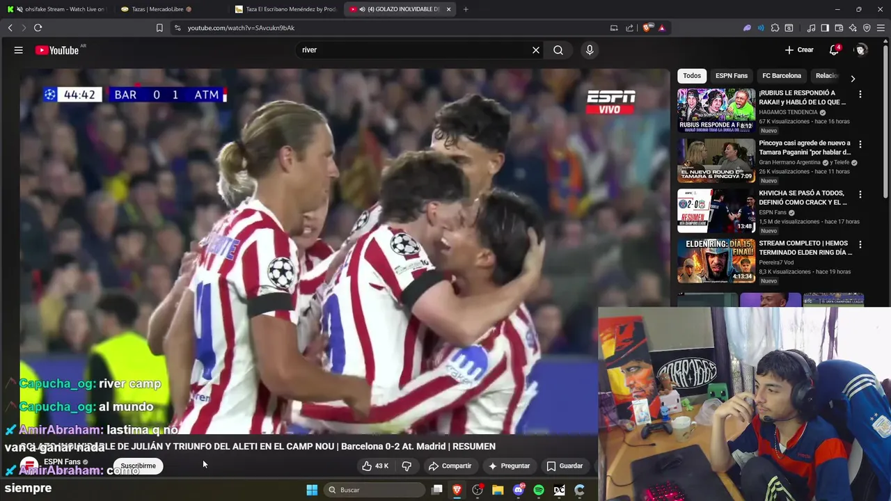Screen dimensions: 891x501
Task: Click the address bar URL
Action: pos(241,28)
